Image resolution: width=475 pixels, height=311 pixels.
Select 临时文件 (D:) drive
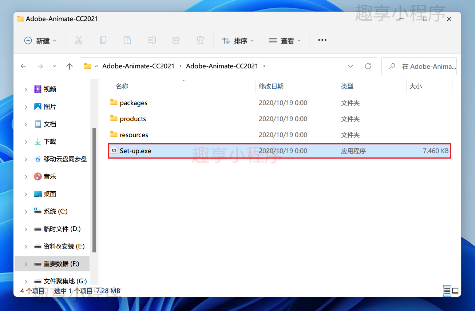click(62, 229)
